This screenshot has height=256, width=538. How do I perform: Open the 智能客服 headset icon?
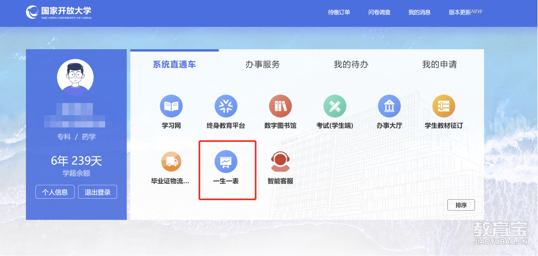[280, 161]
